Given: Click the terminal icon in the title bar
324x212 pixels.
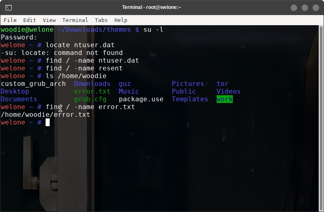Looking at the screenshot, I should pos(9,8).
